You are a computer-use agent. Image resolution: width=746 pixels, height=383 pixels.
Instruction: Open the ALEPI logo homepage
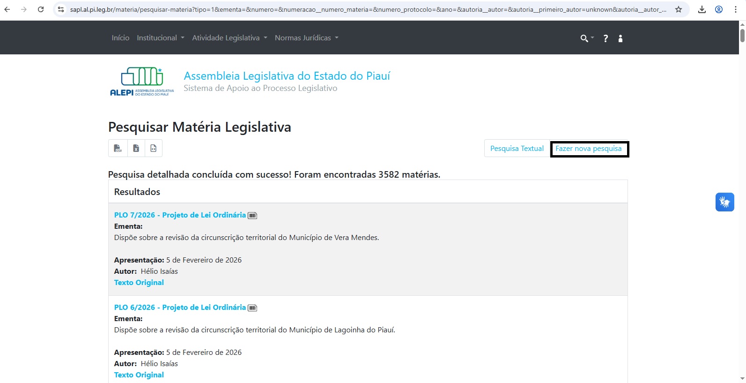142,82
